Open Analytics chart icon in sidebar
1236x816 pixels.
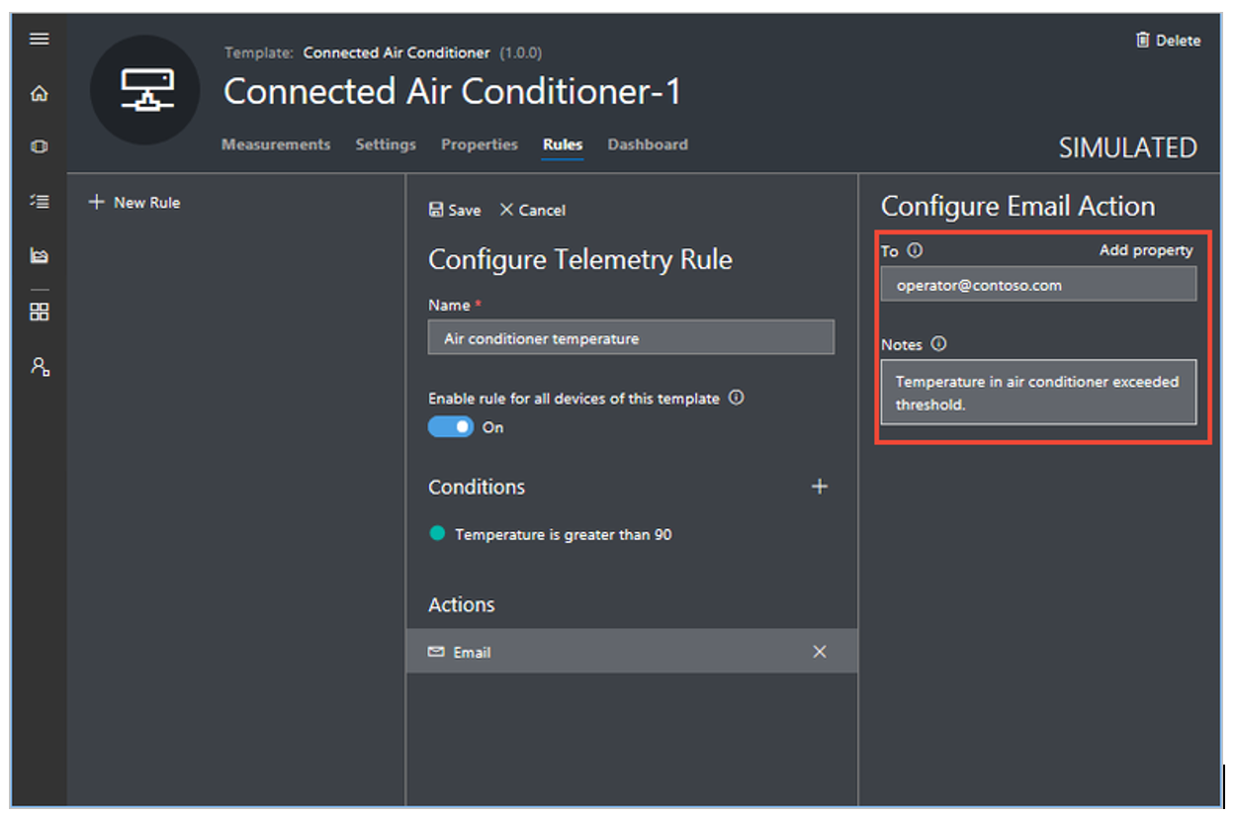coord(39,256)
